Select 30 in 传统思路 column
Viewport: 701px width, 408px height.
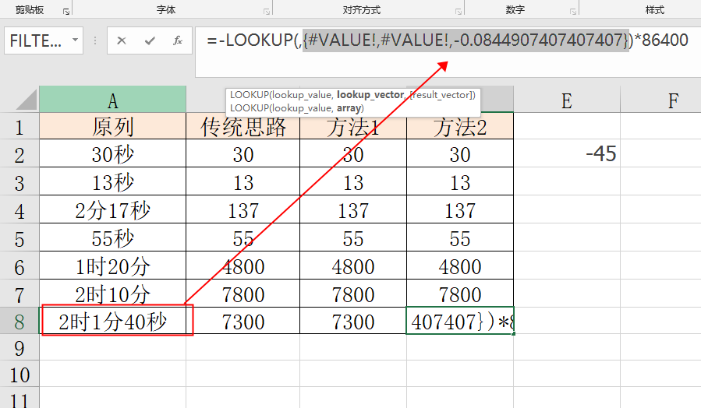(x=243, y=154)
